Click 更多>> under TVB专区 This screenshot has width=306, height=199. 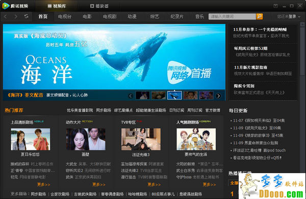[154, 184]
